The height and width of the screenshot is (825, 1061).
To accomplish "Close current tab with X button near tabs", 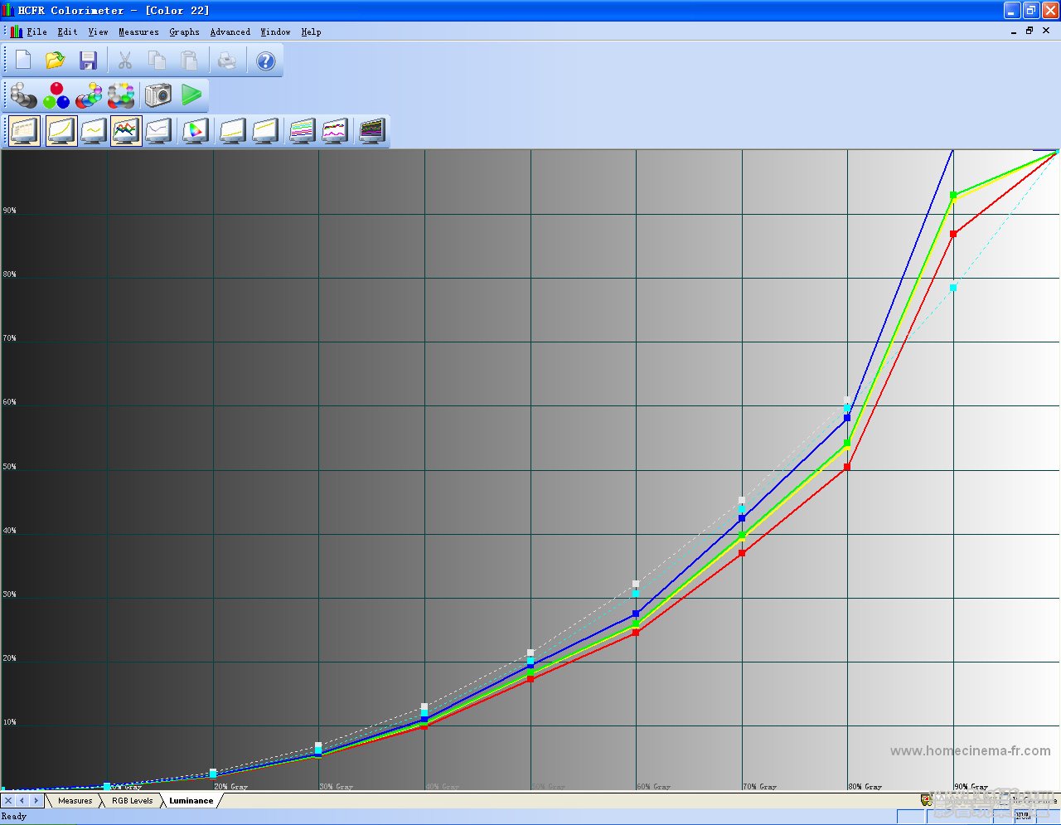I will click(x=8, y=801).
